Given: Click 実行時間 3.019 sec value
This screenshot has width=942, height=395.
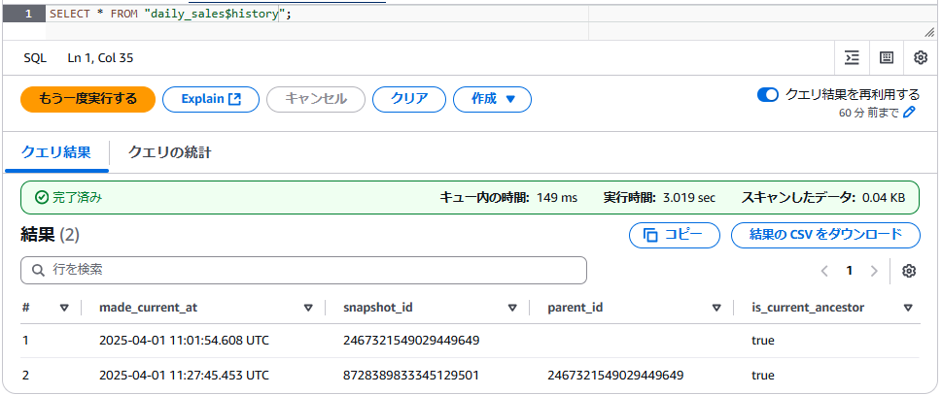Looking at the screenshot, I should click(688, 198).
